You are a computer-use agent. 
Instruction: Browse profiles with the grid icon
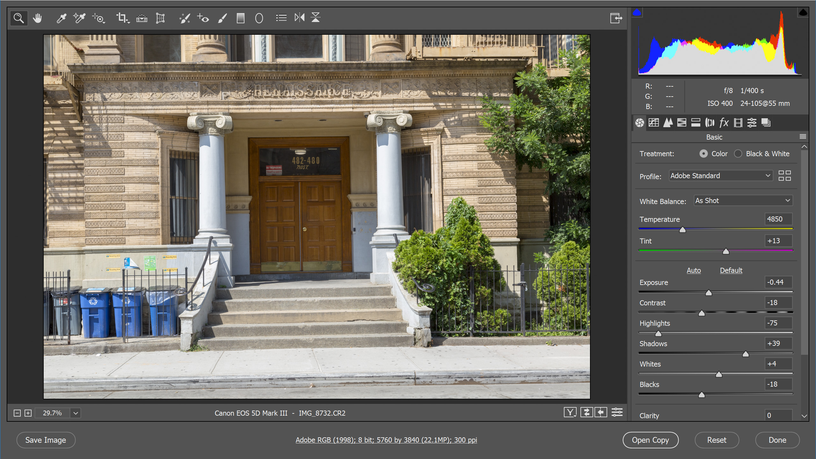(x=784, y=176)
